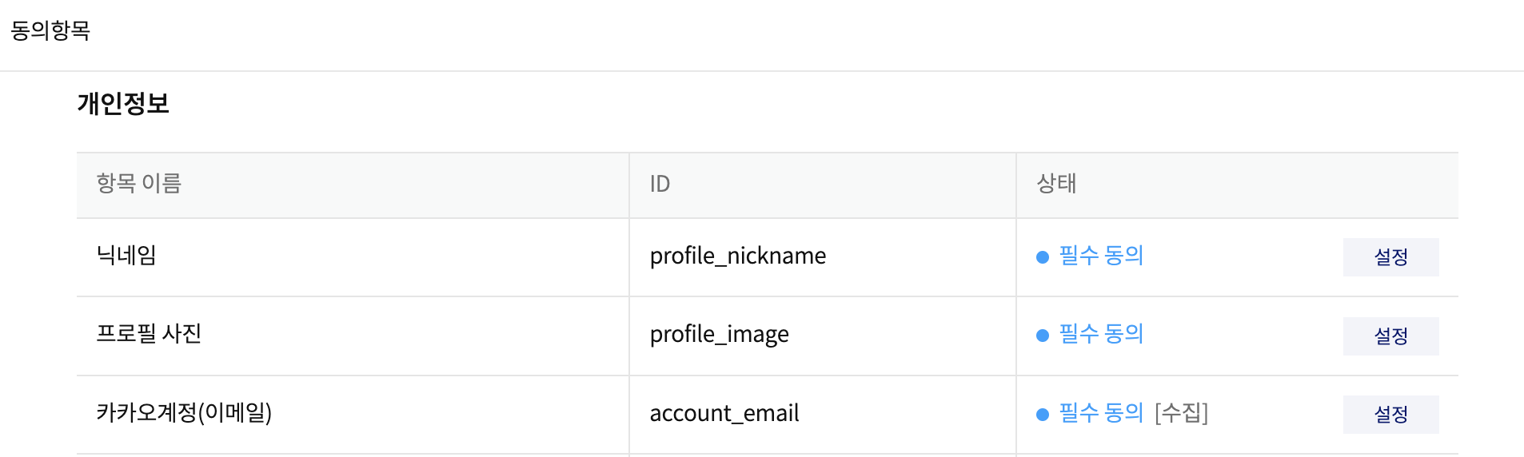Select the 프로필 사진 item name cell
1524x457 pixels.
pos(149,334)
